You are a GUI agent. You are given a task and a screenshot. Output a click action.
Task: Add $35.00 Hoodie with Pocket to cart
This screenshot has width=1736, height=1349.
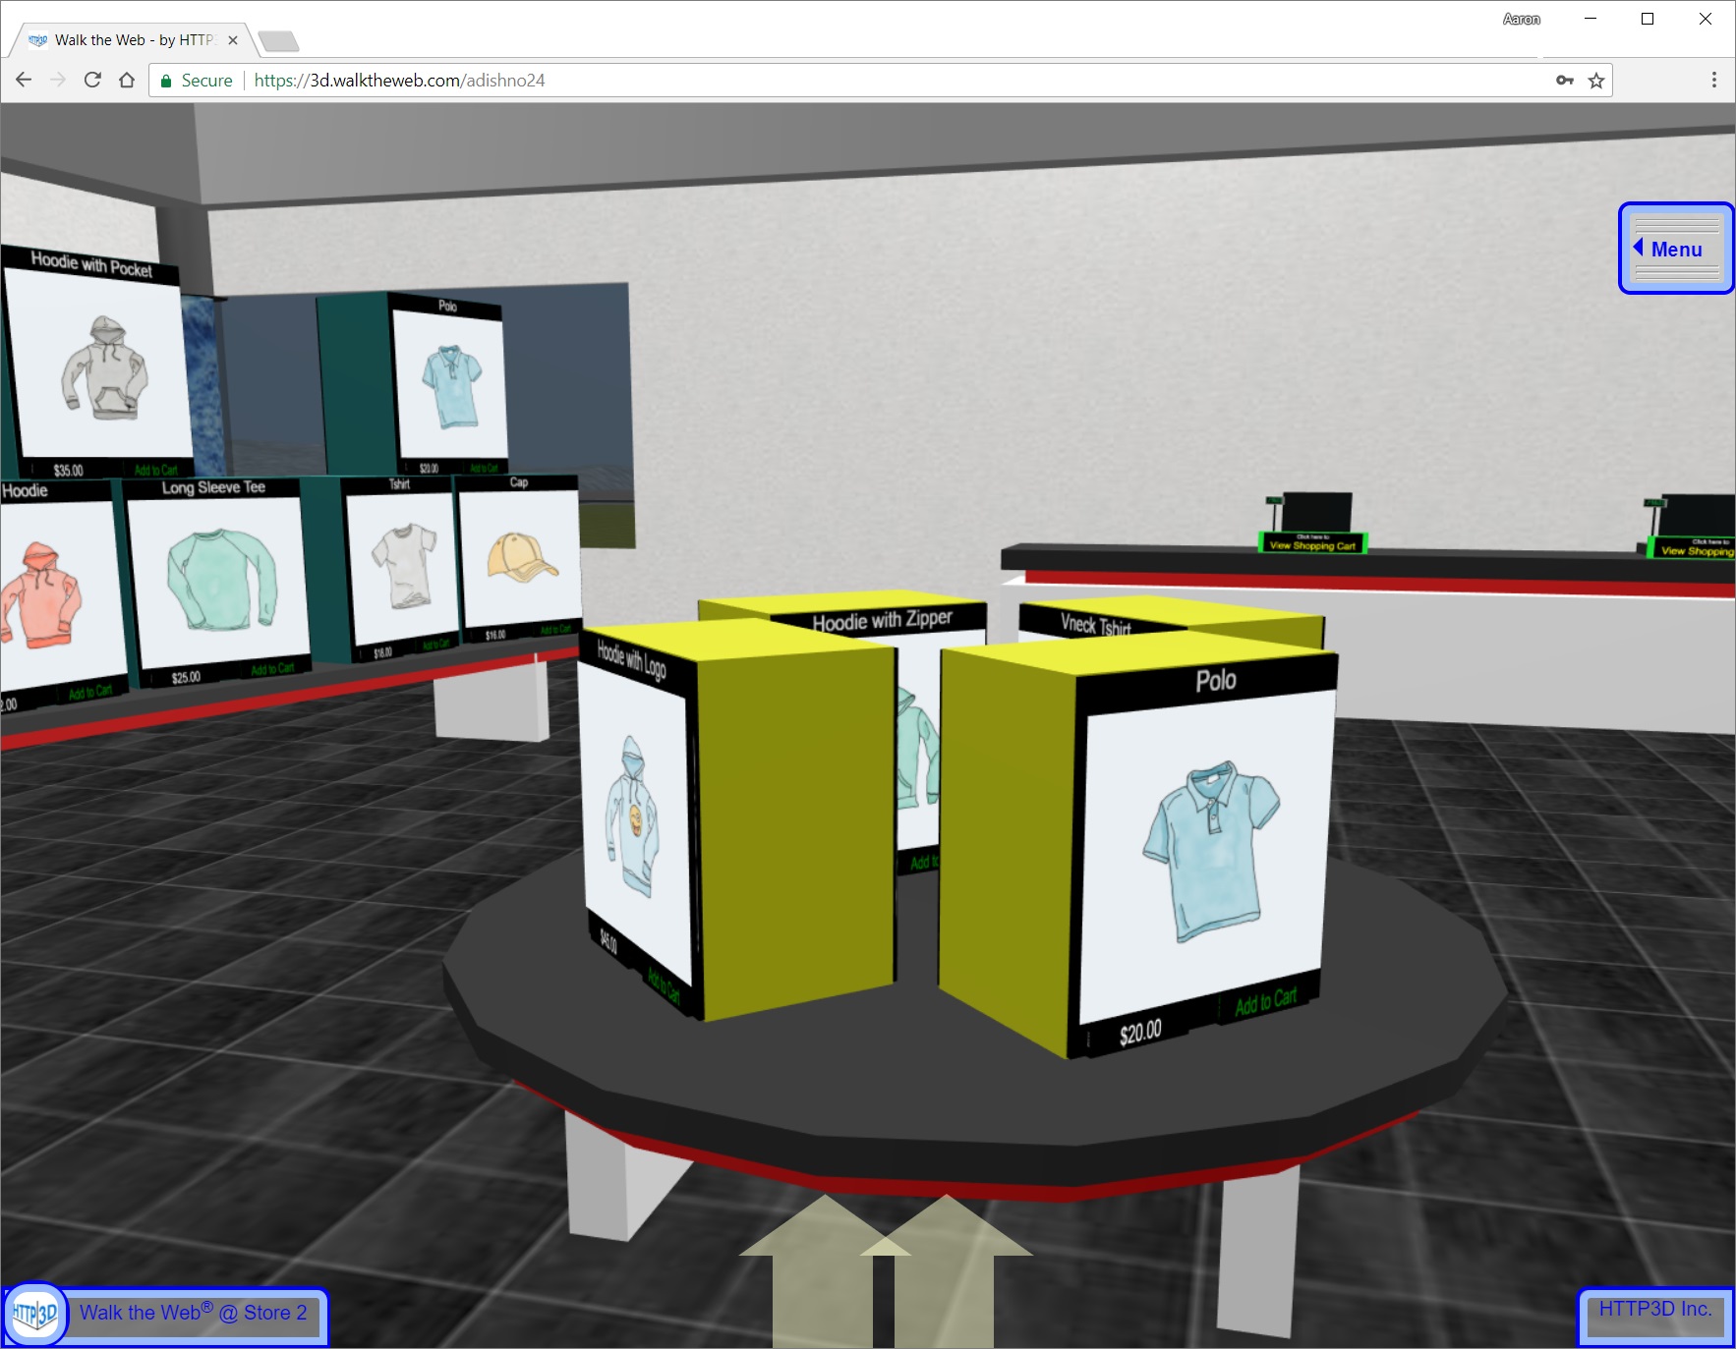pyautogui.click(x=155, y=470)
